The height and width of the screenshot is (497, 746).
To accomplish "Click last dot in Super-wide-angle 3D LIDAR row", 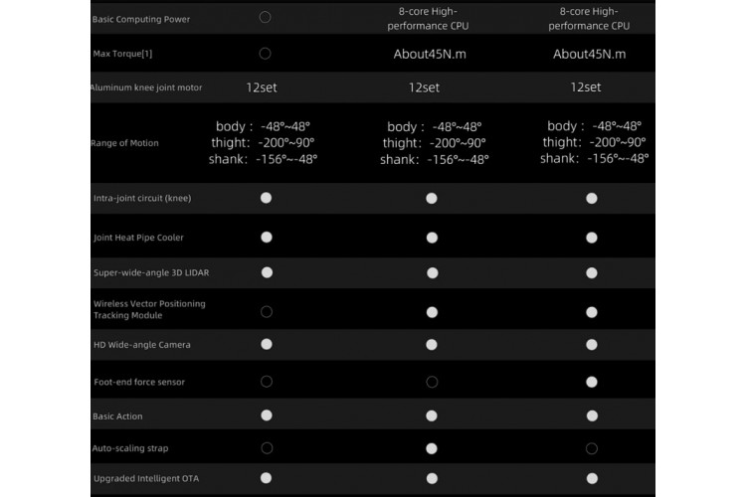I will point(592,272).
